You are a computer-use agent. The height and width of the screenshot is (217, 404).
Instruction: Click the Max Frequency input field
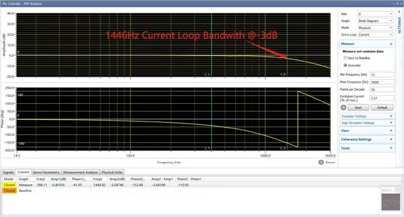382,82
